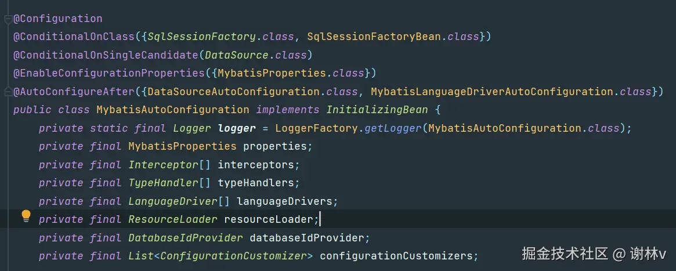
Task: Click the Interceptor[] type
Action: pos(169,165)
